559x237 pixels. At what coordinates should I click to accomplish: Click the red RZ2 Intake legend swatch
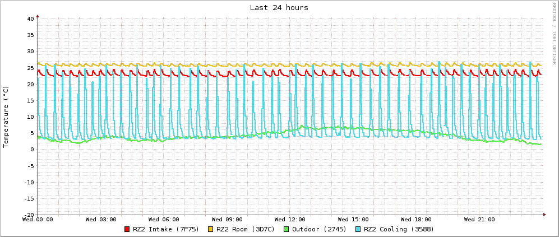click(127, 229)
